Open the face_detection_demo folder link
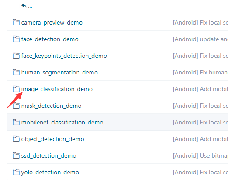 click(50, 39)
